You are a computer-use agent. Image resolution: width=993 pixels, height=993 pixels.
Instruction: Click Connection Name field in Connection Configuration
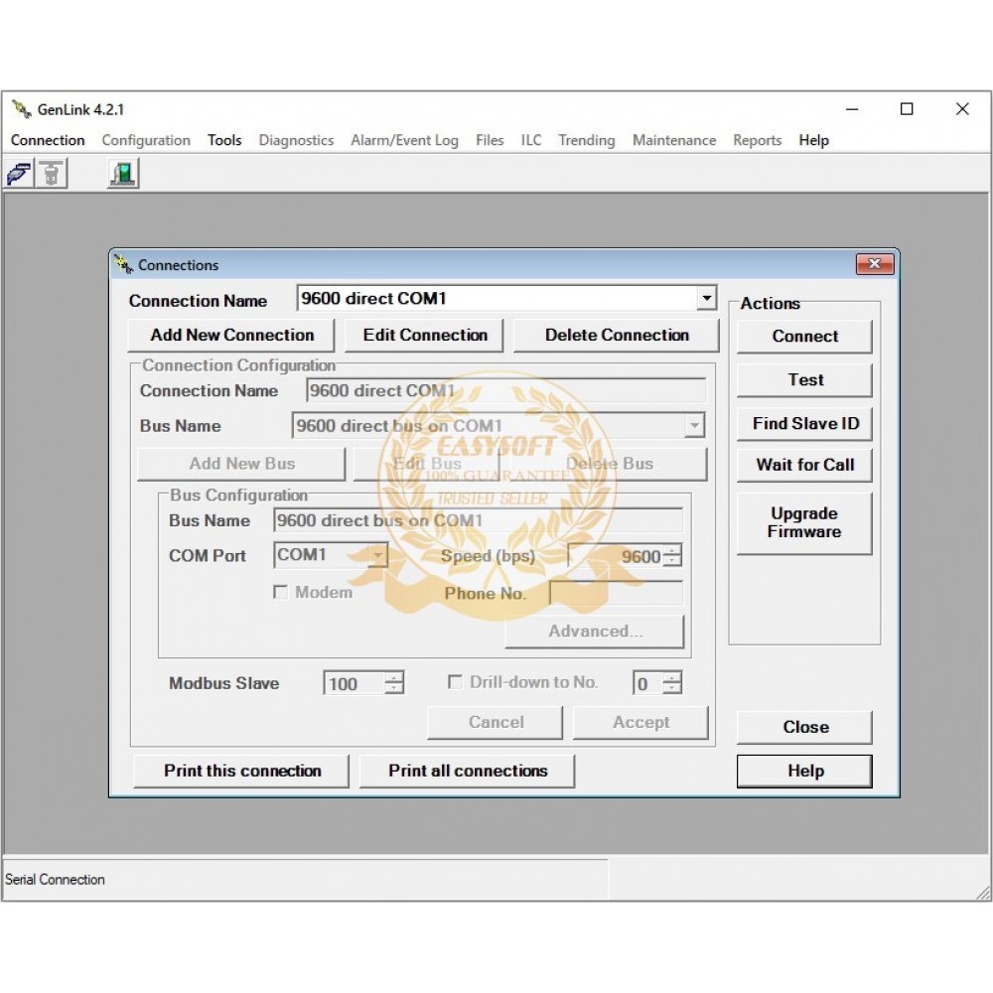[506, 390]
